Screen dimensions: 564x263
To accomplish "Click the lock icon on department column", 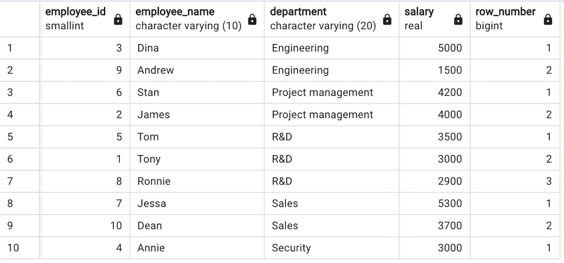I will point(387,19).
